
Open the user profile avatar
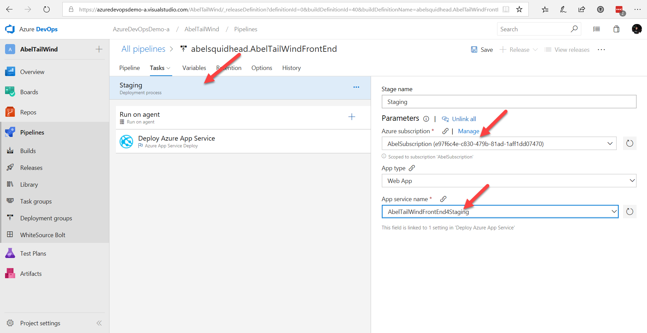point(637,29)
